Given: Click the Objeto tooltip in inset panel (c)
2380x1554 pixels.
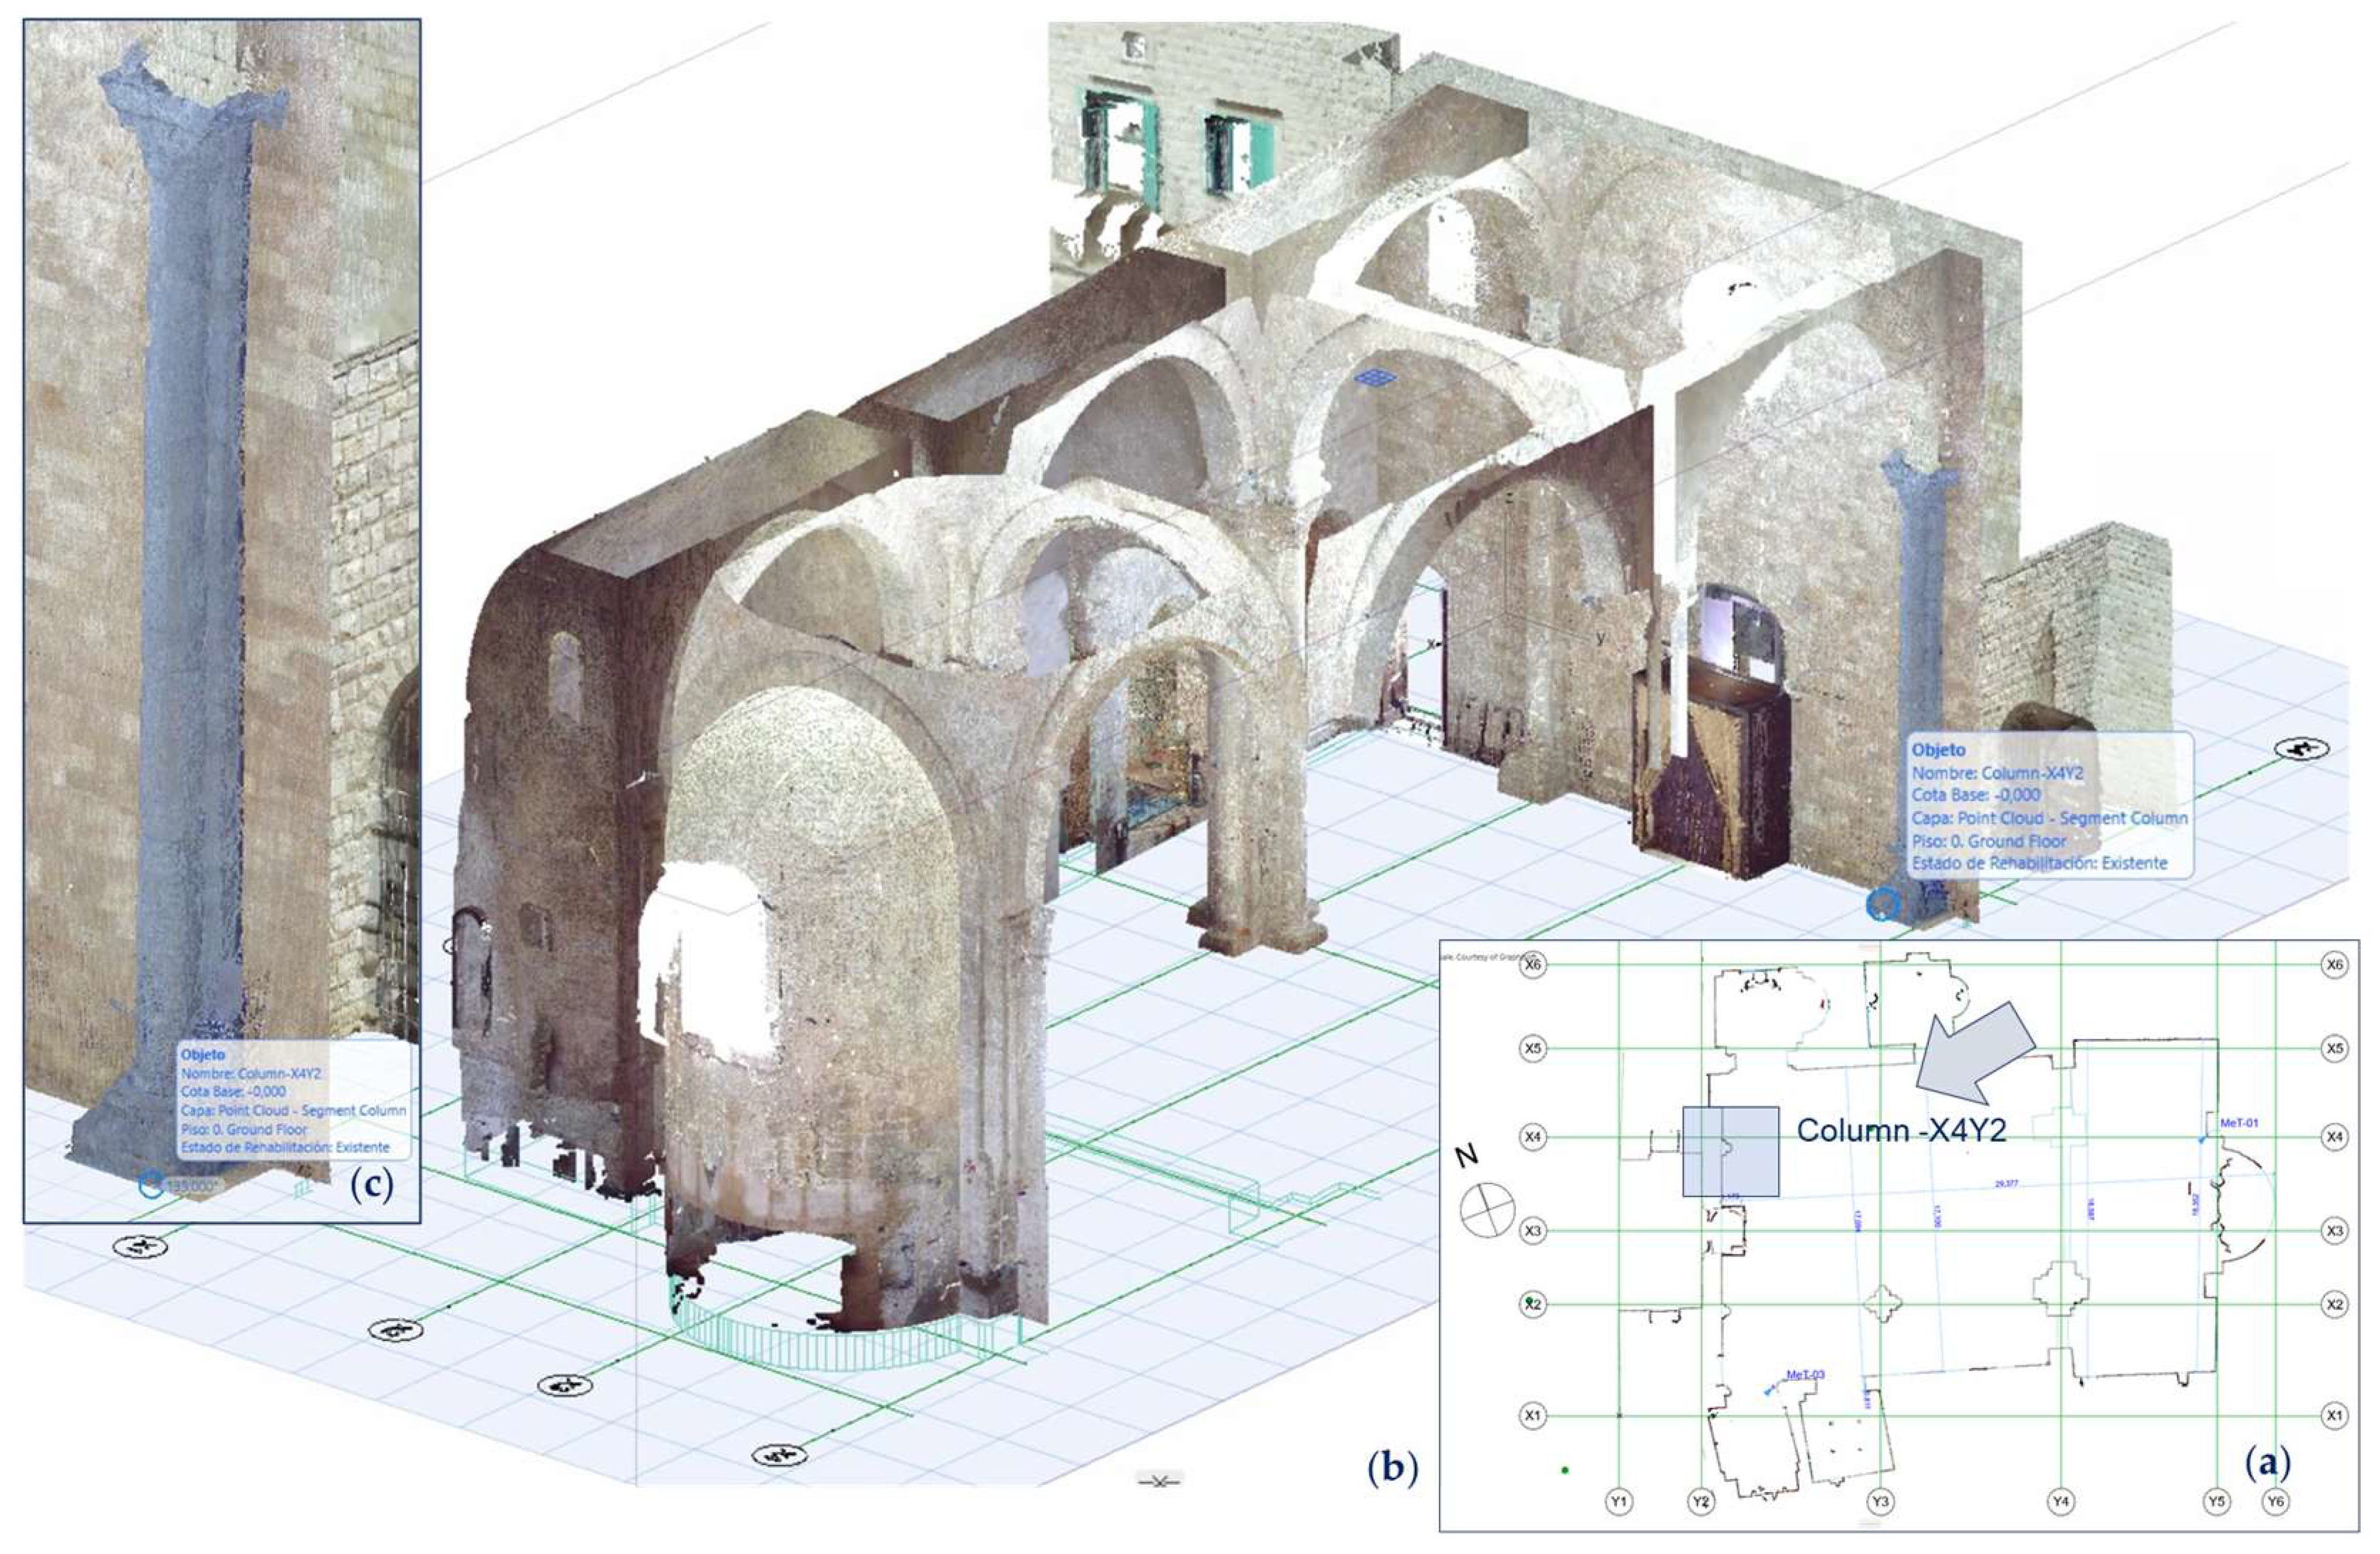Looking at the screenshot, I should (x=294, y=1100).
